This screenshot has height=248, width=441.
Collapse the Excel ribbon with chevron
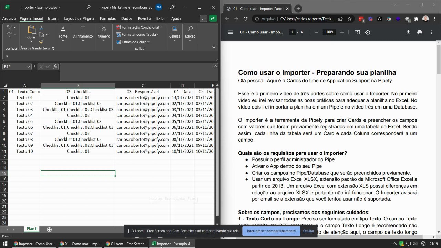(214, 48)
